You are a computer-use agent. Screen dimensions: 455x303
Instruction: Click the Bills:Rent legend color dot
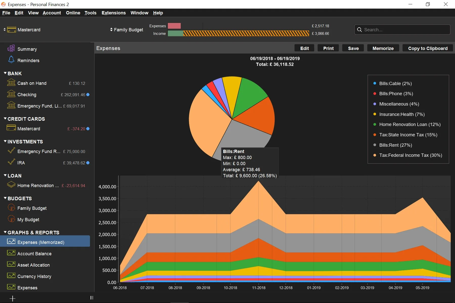tap(375, 145)
